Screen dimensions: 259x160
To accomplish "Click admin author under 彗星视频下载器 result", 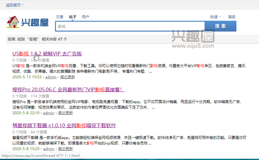I will (49, 149).
